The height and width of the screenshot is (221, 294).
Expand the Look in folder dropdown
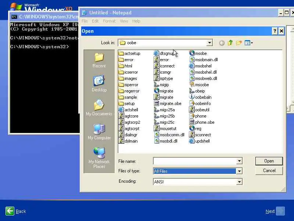tap(209, 43)
